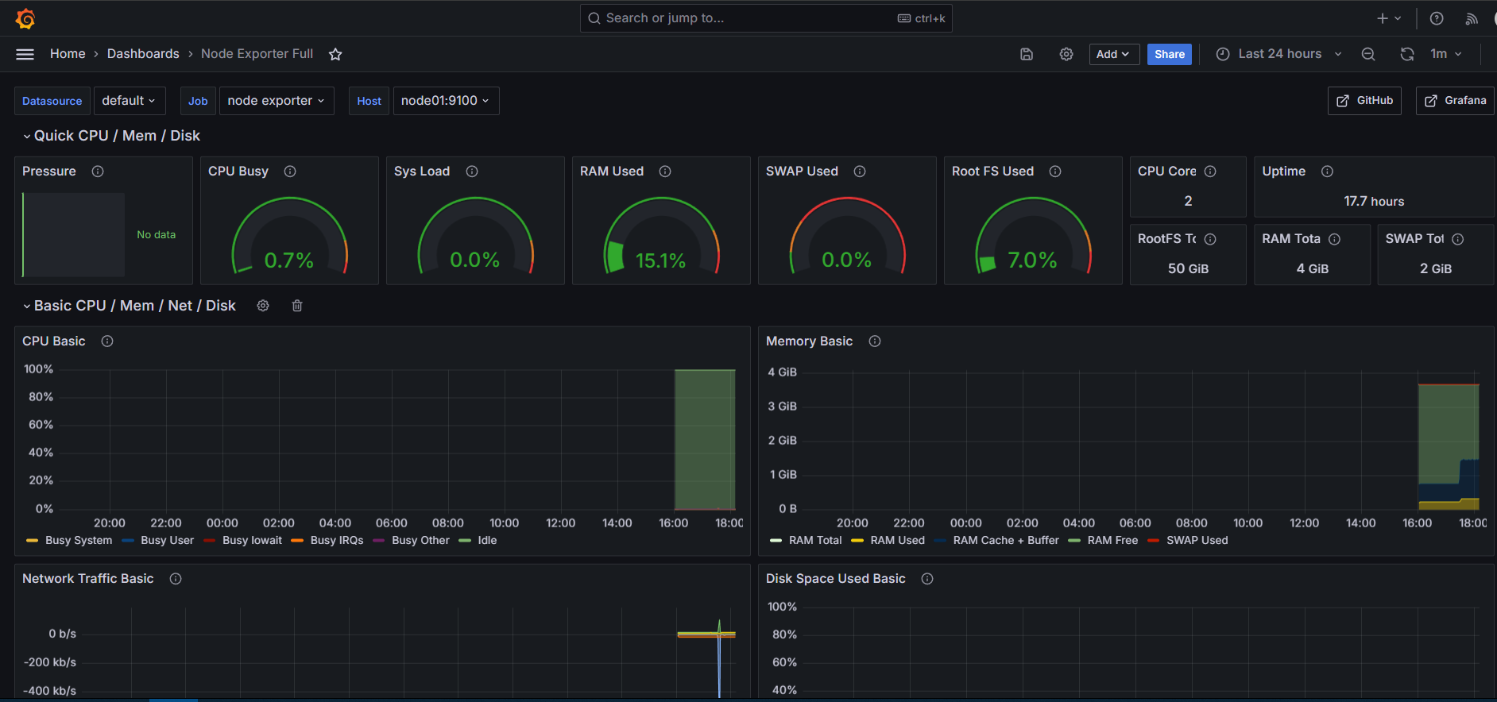Click the refresh dashboard icon
Viewport: 1497px width, 702px height.
click(x=1407, y=54)
